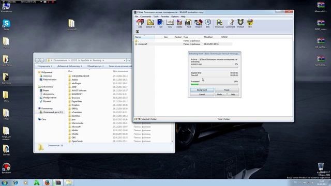Click the VirusScan toolbar icon
Image resolution: width=331 pixels, height=186 pixels.
tap(219, 23)
